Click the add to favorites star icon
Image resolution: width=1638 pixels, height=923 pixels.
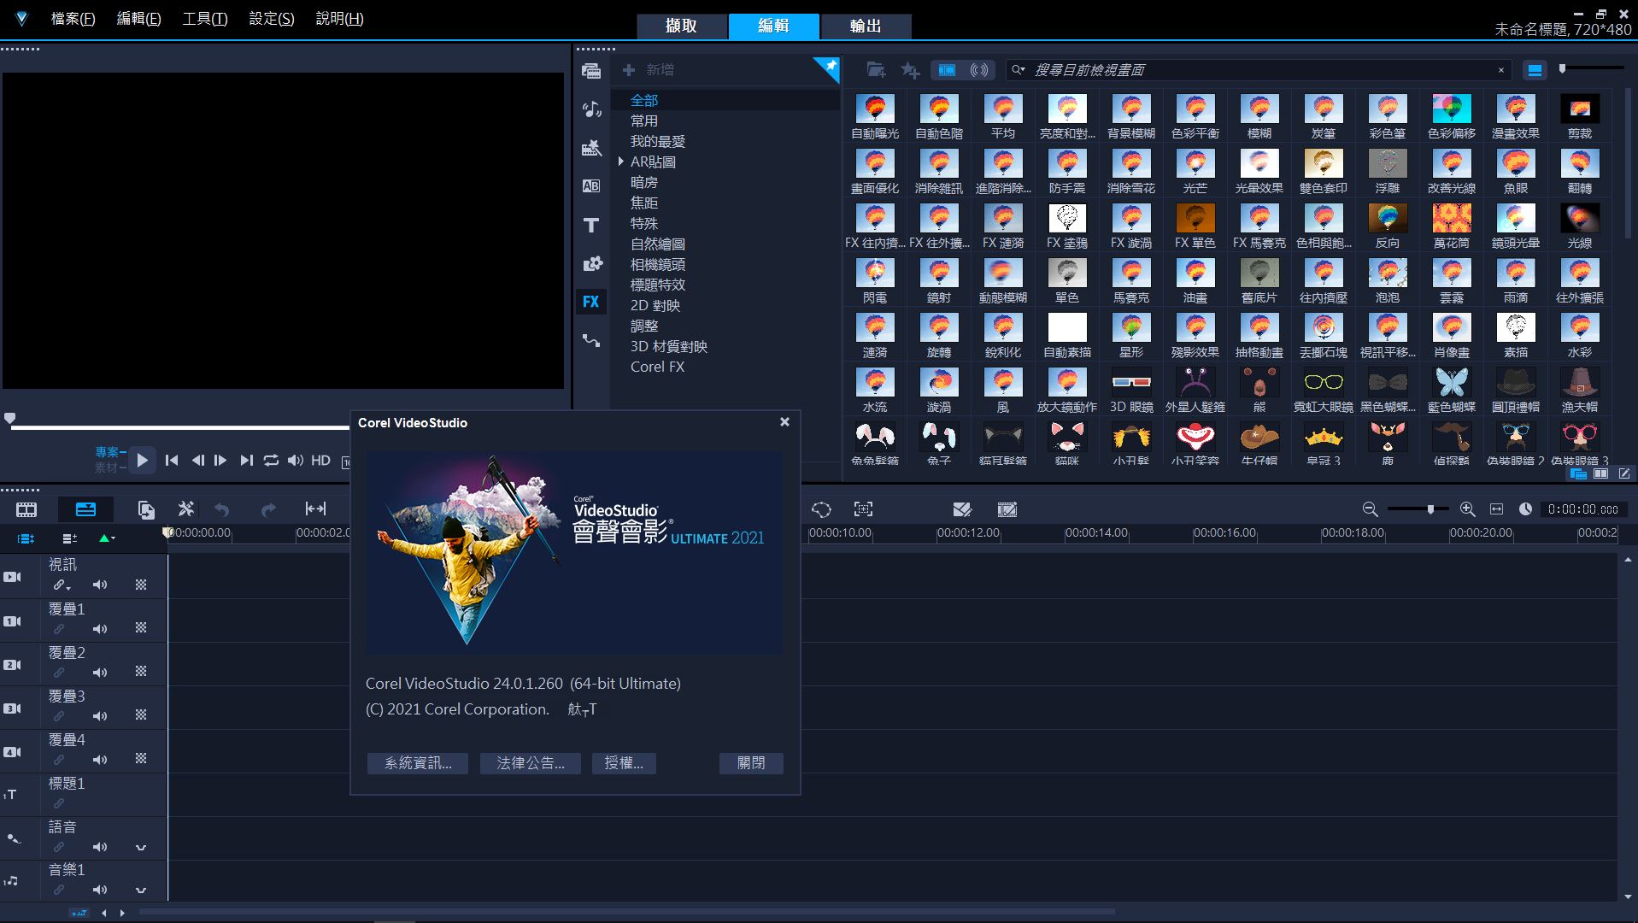(910, 70)
